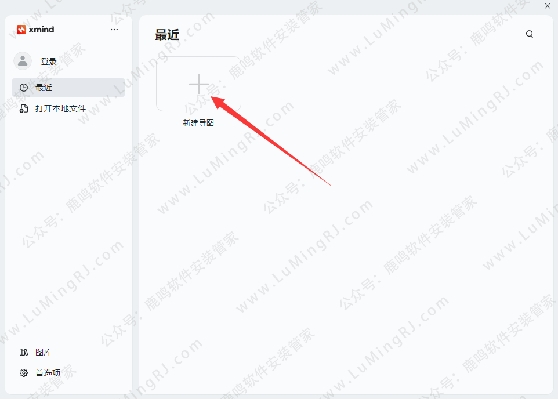558x399 pixels.
Task: Click the red Xmind logo icon
Action: pyautogui.click(x=21, y=30)
